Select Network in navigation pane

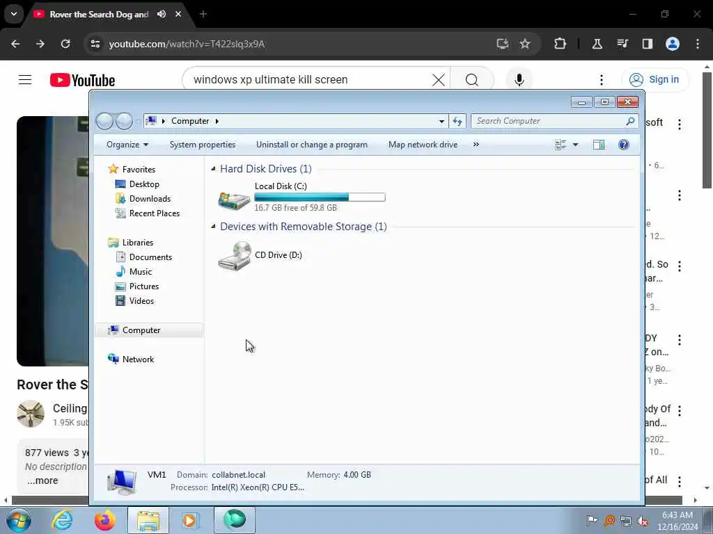tap(138, 359)
